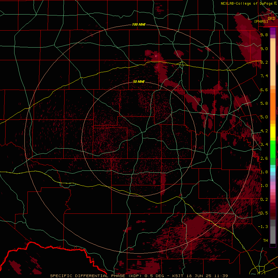The width and height of the screenshot is (278, 278).
Task: Click the 1.0 value on the scale
Action: 264,186
